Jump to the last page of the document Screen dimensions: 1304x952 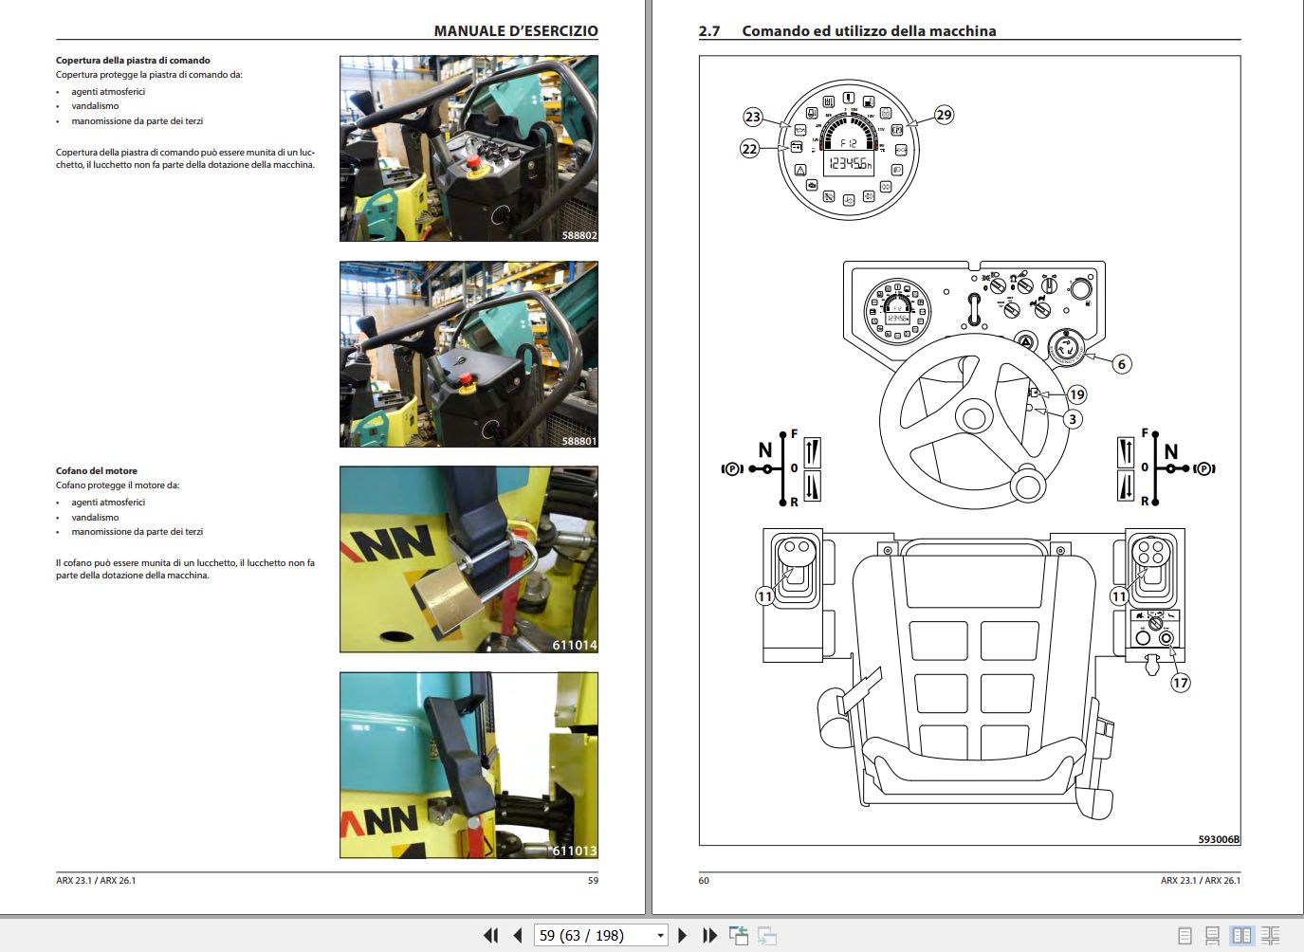point(709,935)
